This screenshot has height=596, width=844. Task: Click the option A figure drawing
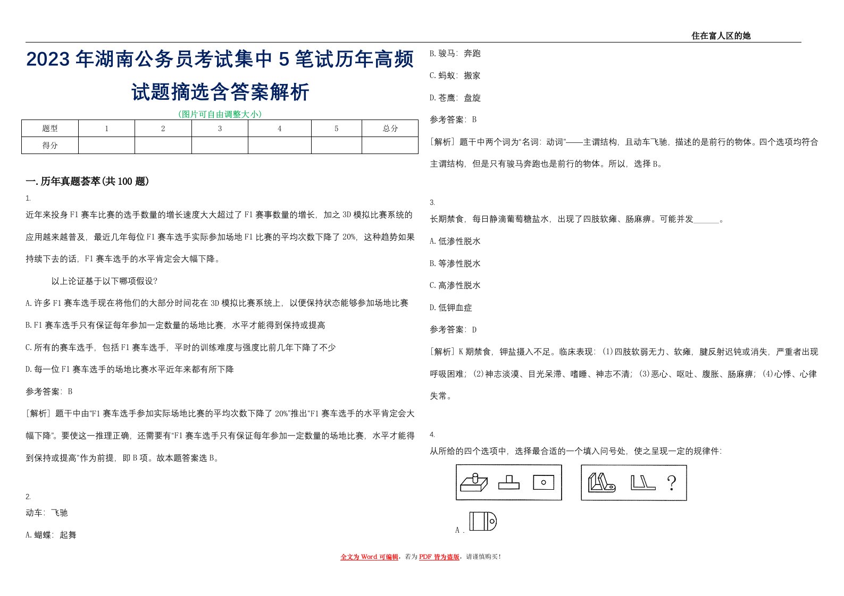[483, 521]
